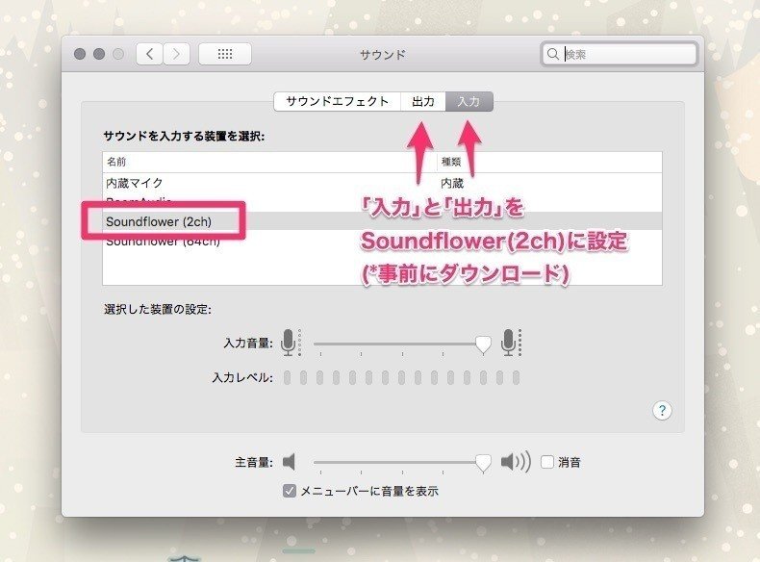This screenshot has width=760, height=562.
Task: Click the 名前 column header
Action: point(269,162)
